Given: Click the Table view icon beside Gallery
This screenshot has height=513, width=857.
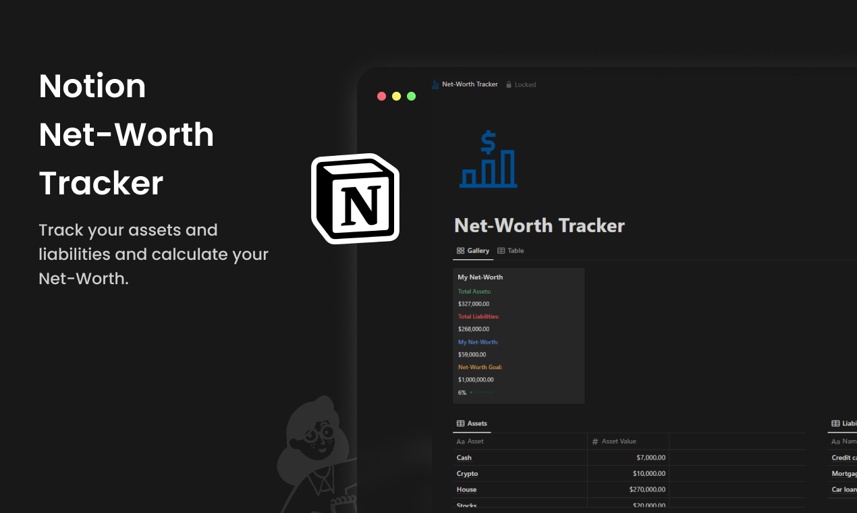Looking at the screenshot, I should point(500,250).
